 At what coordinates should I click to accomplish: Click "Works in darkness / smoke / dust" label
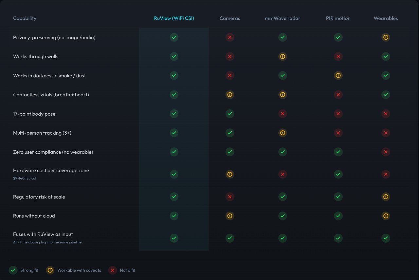point(49,76)
